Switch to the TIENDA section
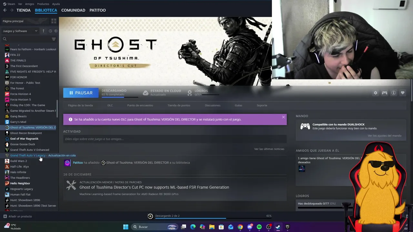The image size is (413, 232). pos(24,10)
